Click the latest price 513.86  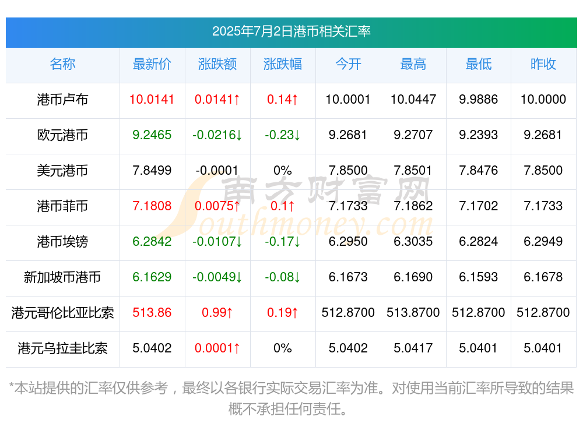tap(152, 313)
